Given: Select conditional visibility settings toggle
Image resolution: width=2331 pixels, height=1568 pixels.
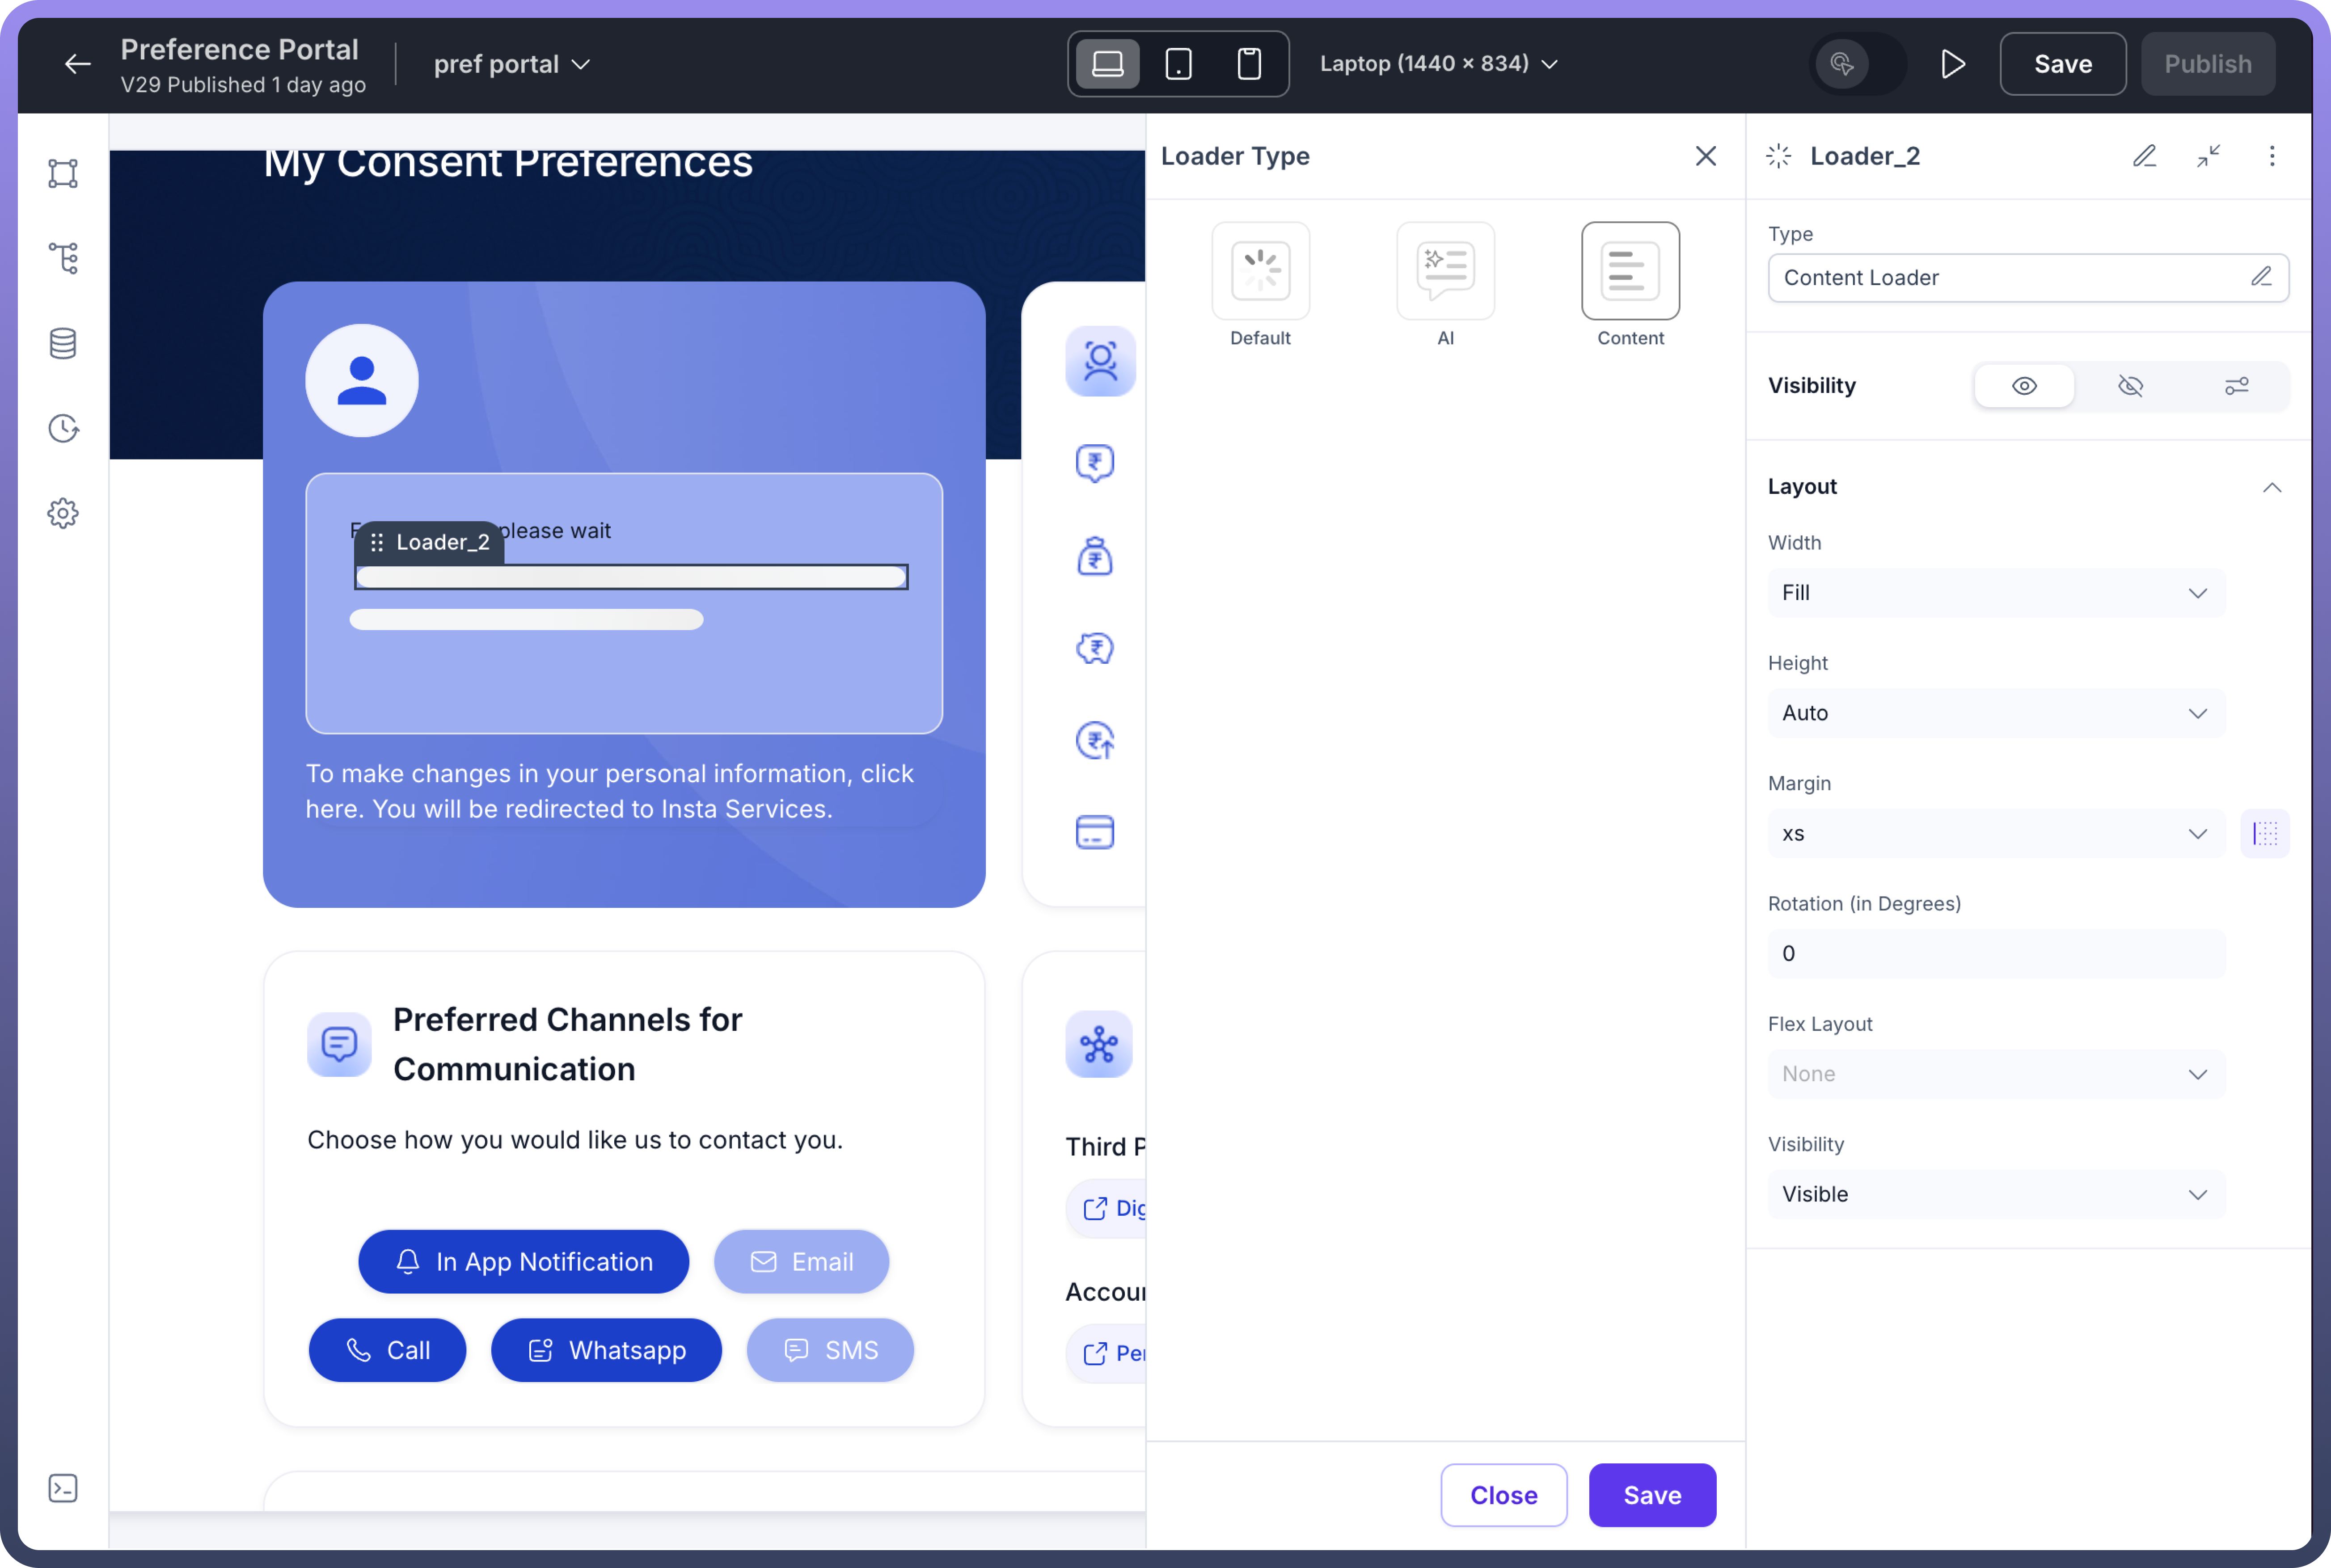Looking at the screenshot, I should point(2236,386).
